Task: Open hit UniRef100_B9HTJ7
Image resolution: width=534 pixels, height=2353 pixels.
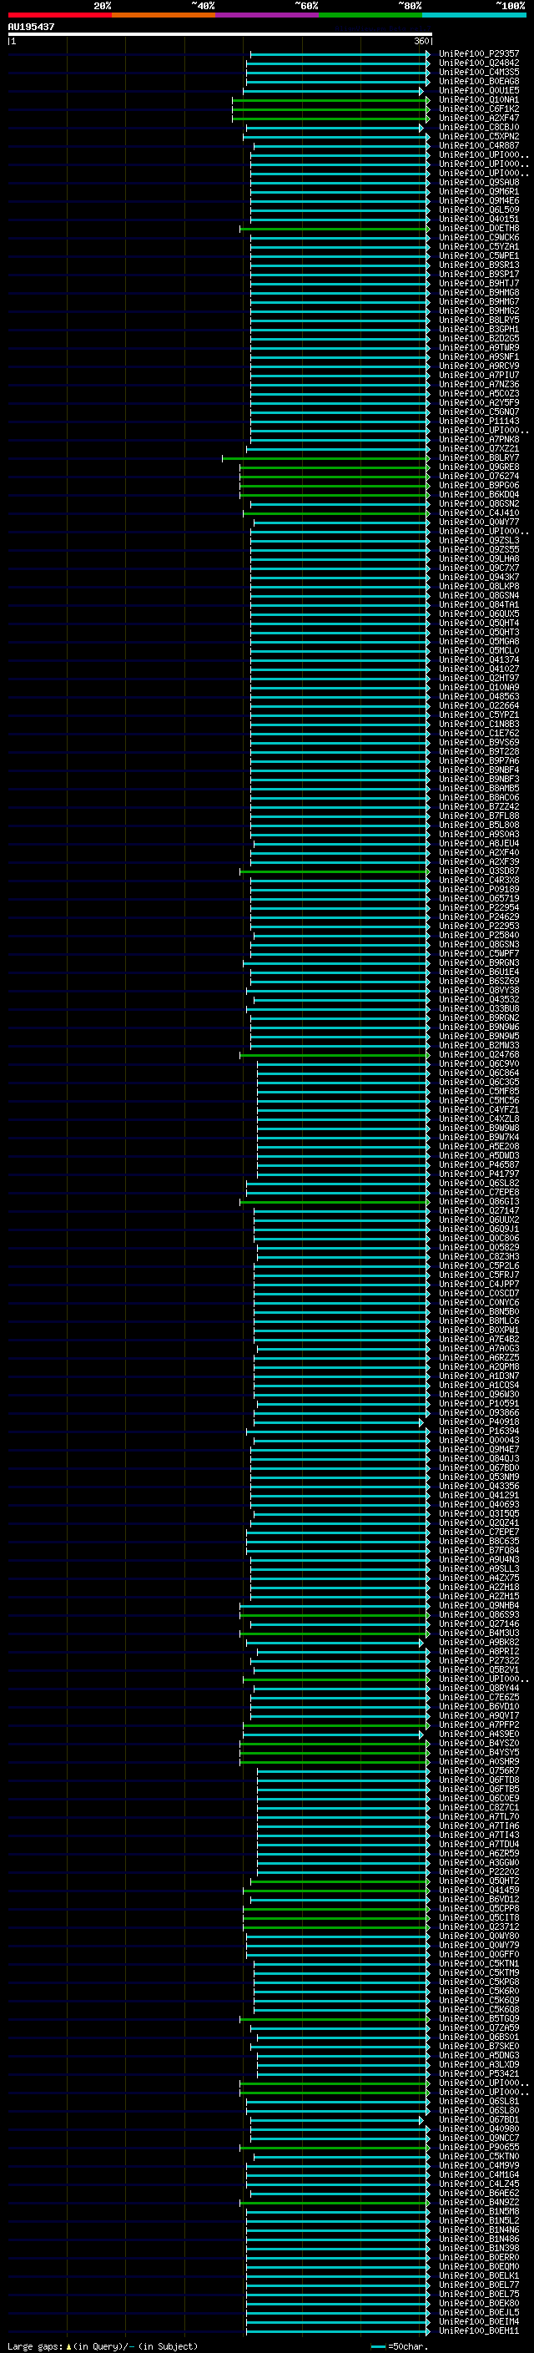Action: 479,283
